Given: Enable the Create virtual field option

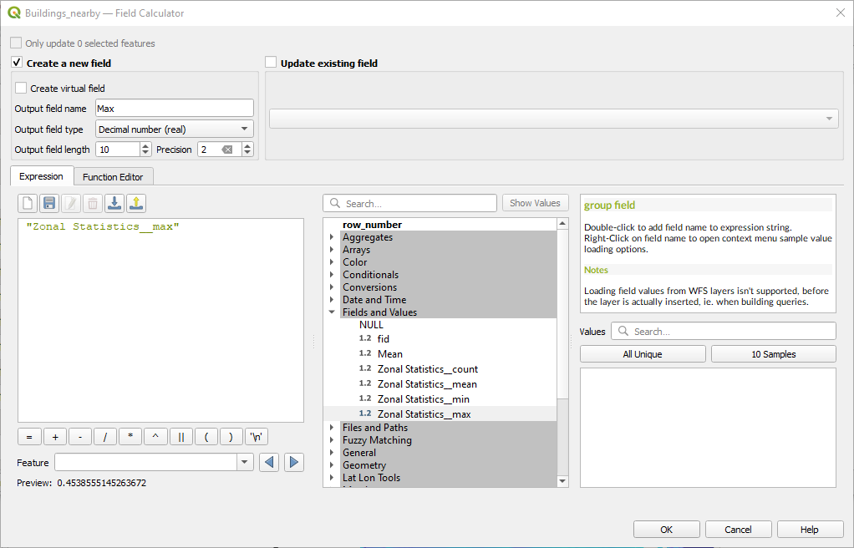Looking at the screenshot, I should point(21,88).
